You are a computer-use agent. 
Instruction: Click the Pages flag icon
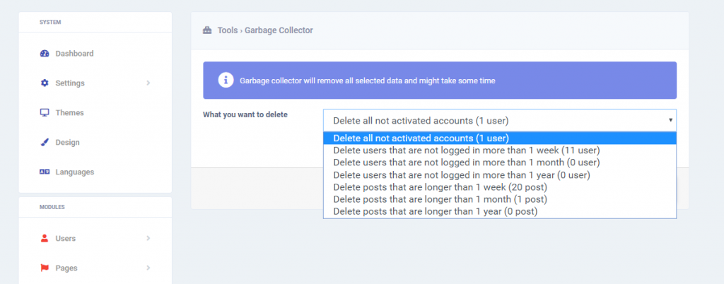click(x=45, y=268)
